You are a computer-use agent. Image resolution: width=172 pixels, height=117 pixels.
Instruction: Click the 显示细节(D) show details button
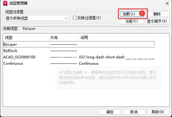157,21
